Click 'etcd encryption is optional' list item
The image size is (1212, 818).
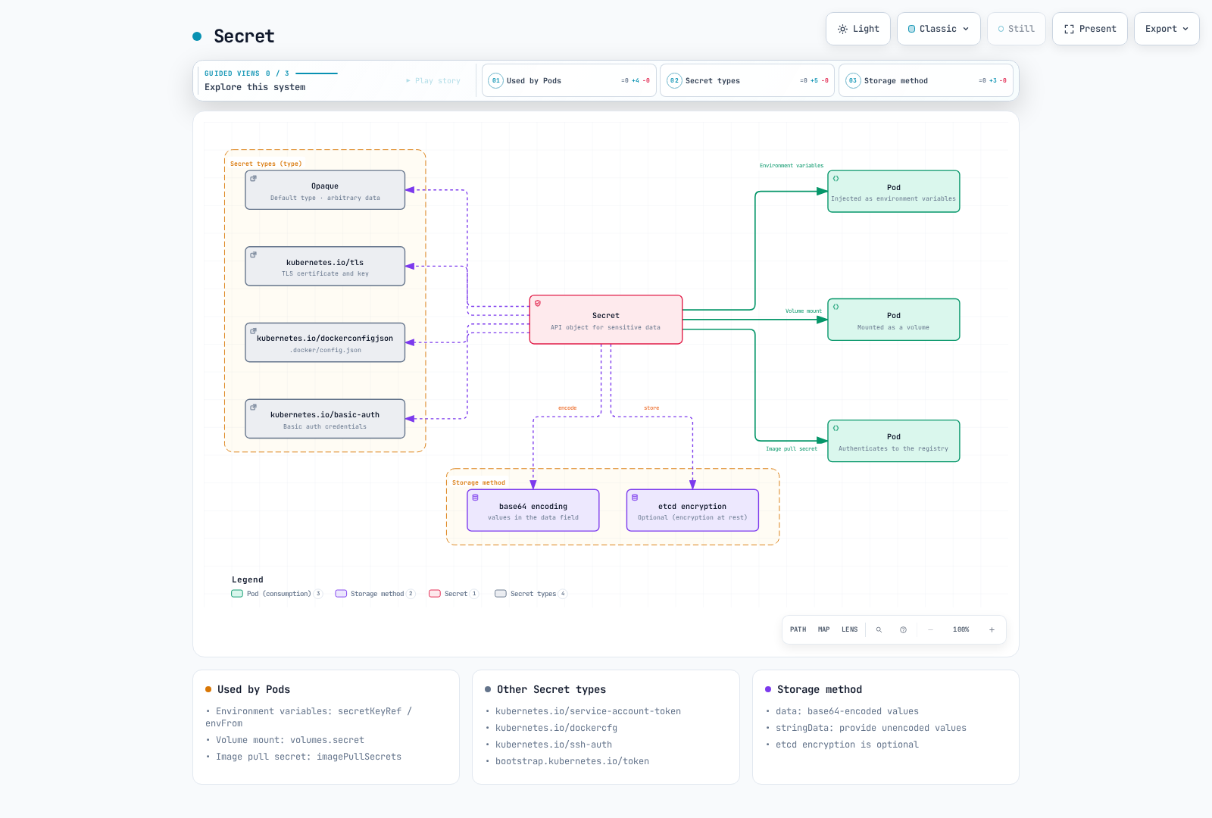[x=847, y=745]
